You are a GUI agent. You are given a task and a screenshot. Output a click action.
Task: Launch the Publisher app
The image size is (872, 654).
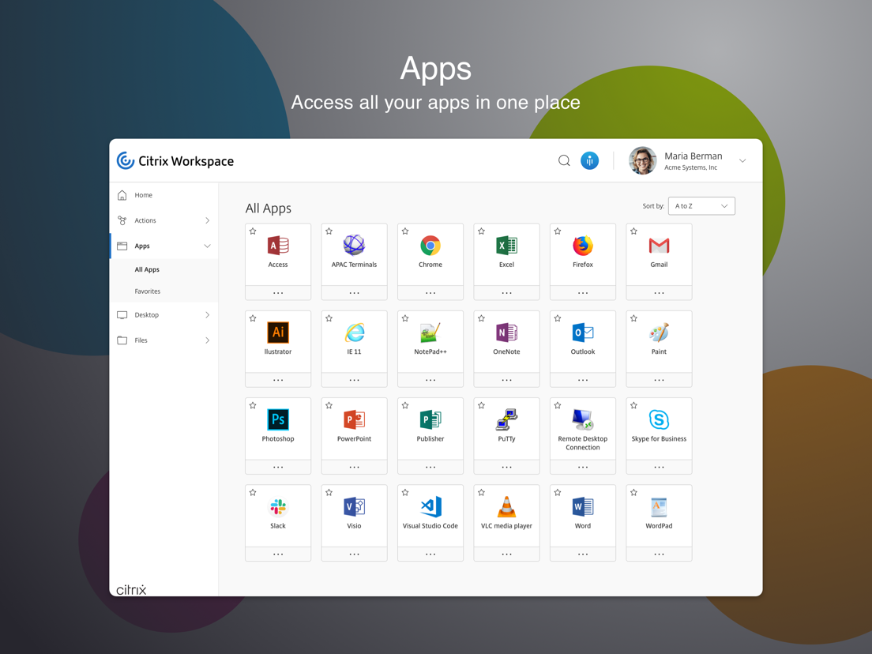pos(430,419)
